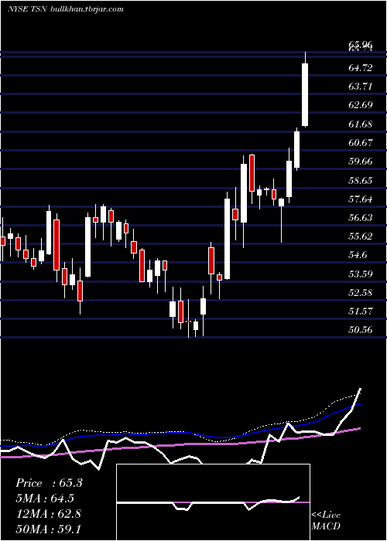This screenshot has height=541, width=387.
Task: Click the '<<Live MACD' label
Action: coord(326,521)
